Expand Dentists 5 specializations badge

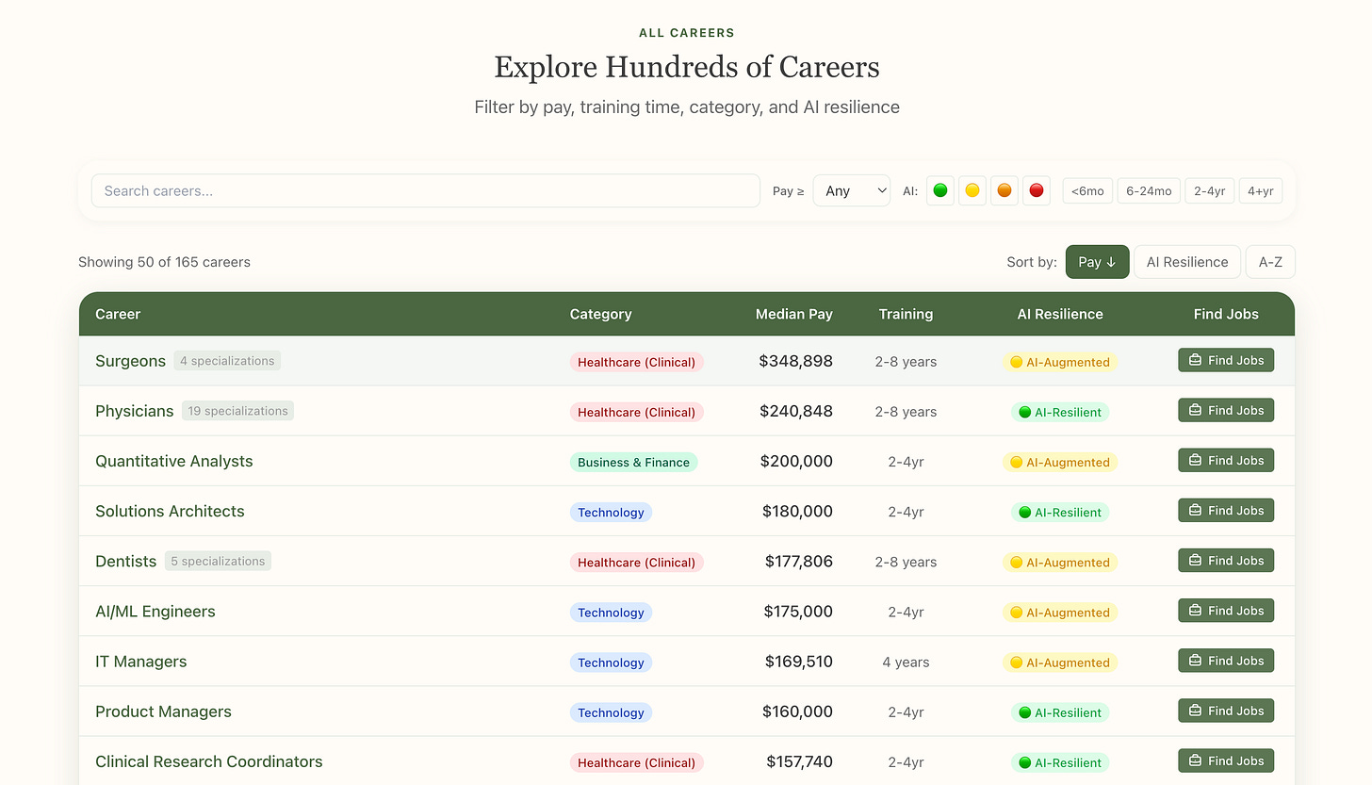[218, 561]
